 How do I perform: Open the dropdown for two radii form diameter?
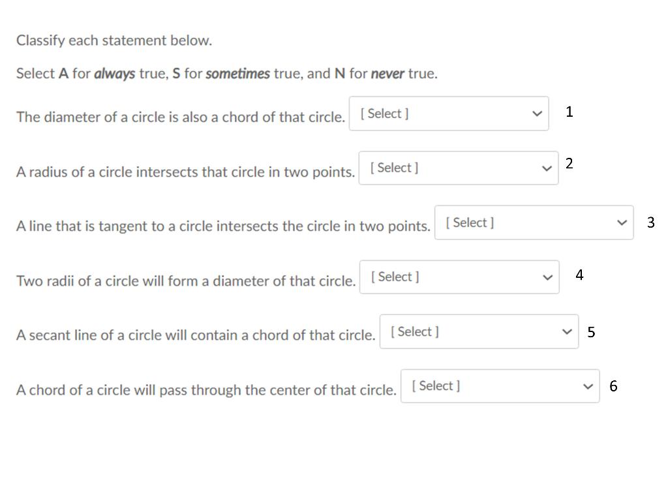pyautogui.click(x=459, y=277)
